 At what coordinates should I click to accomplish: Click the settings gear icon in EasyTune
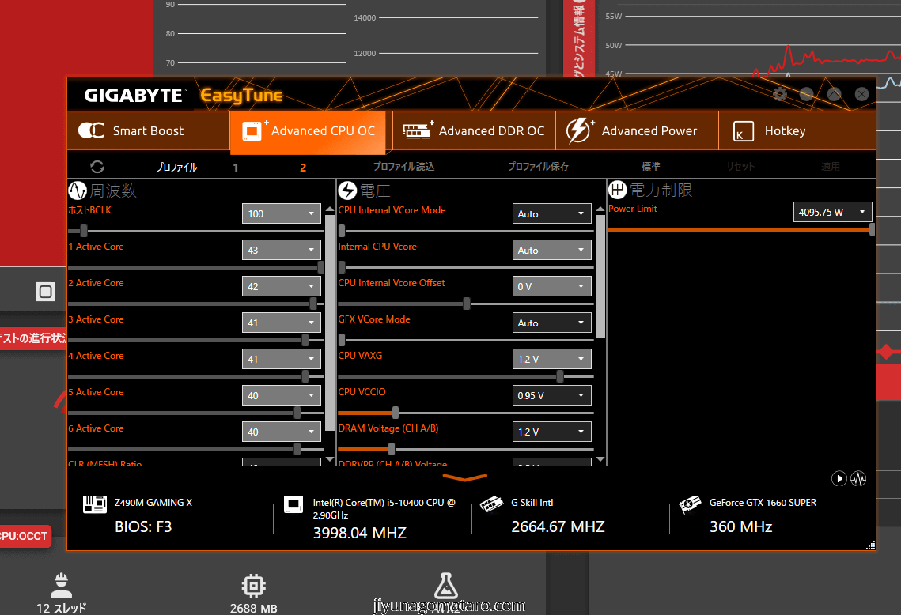(780, 94)
